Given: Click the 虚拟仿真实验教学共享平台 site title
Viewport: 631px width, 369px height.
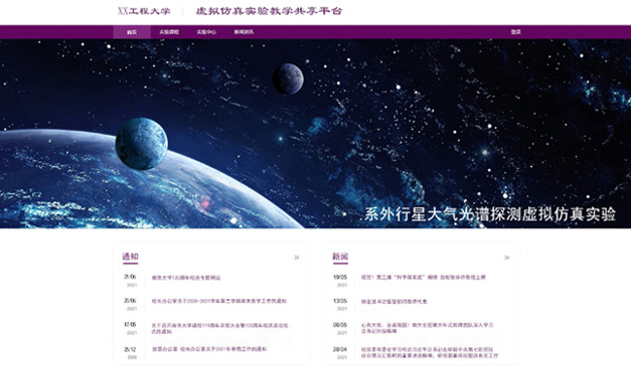Looking at the screenshot, I should pyautogui.click(x=269, y=11).
